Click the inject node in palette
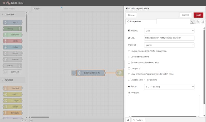 point(13,22)
